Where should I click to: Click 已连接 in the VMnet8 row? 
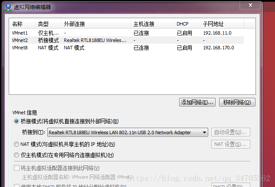tap(141, 48)
